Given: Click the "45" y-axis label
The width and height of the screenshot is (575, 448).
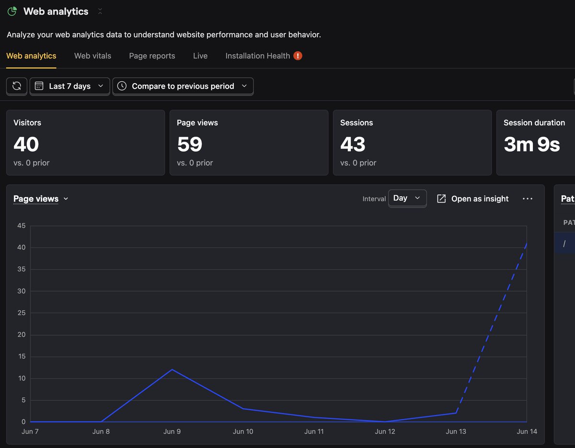Looking at the screenshot, I should 21,226.
